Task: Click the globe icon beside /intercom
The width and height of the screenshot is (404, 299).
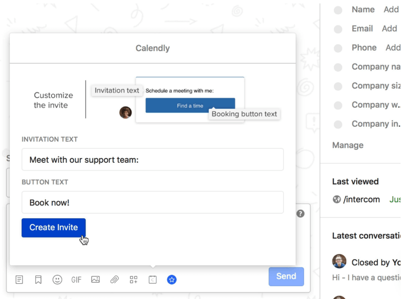Action: click(337, 199)
